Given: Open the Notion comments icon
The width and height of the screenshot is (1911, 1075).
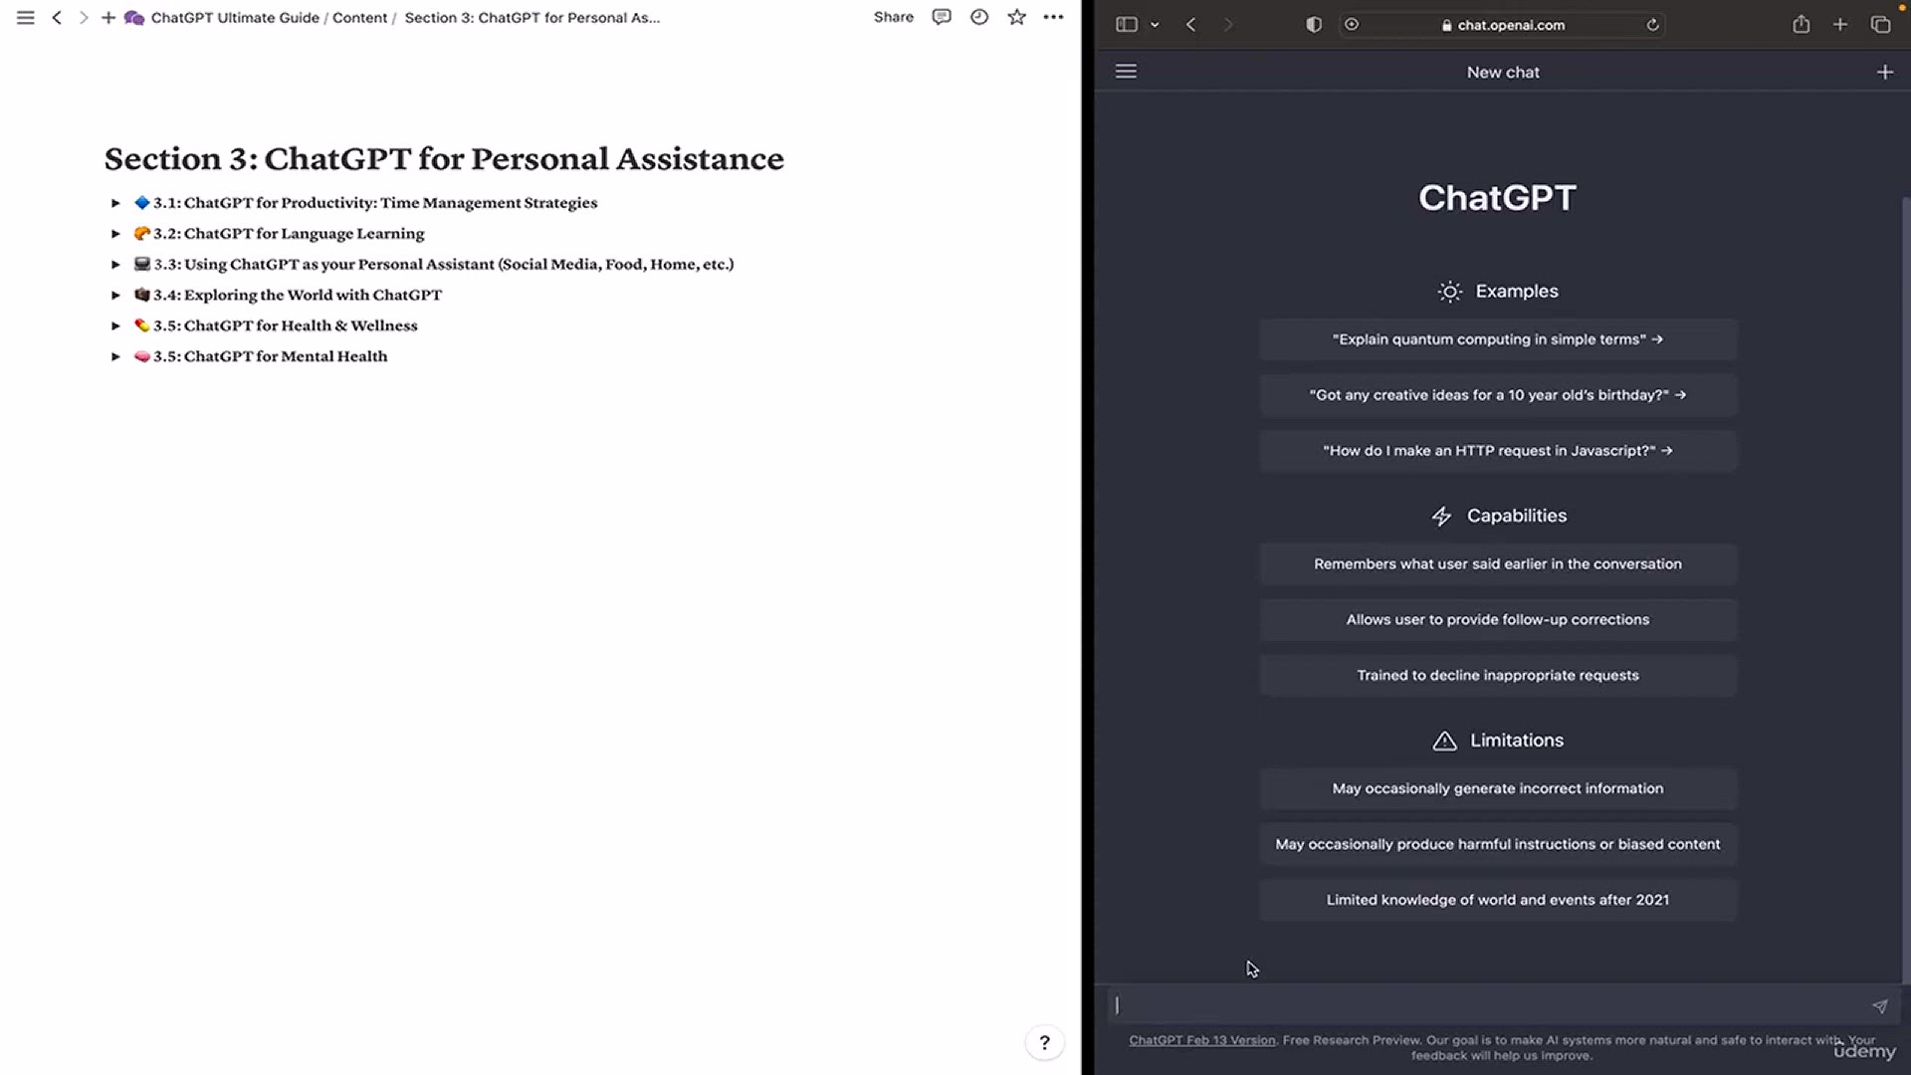Looking at the screenshot, I should coord(942,17).
